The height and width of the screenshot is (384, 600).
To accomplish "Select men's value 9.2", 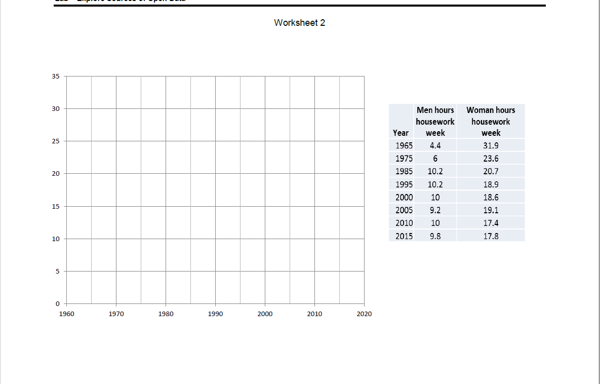I will (435, 210).
